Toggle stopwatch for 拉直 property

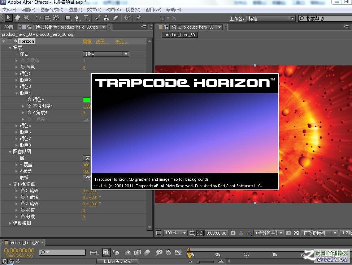click(x=23, y=210)
